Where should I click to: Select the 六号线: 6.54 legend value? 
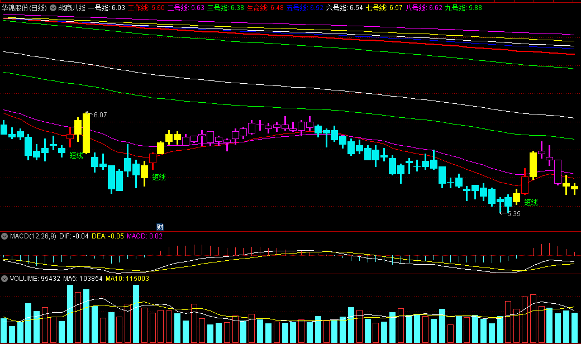pos(344,8)
